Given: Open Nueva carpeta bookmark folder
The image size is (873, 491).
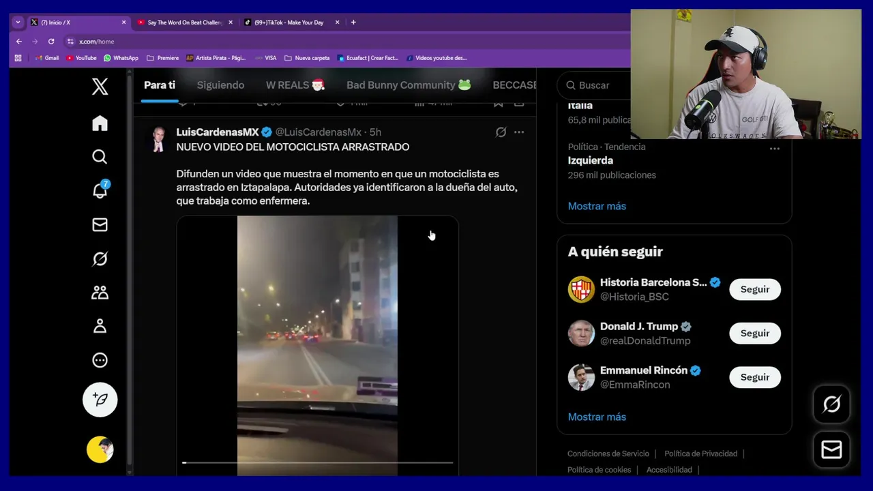Looking at the screenshot, I should (x=307, y=58).
